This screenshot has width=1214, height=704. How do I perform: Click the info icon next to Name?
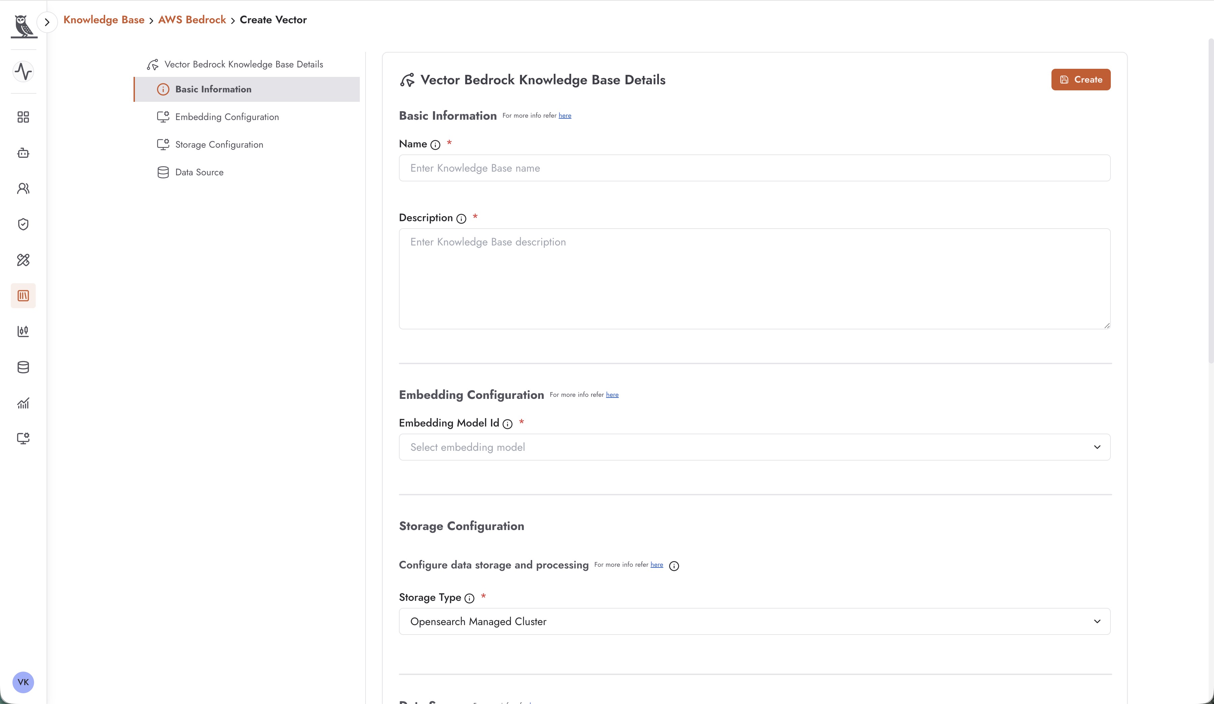pos(435,145)
